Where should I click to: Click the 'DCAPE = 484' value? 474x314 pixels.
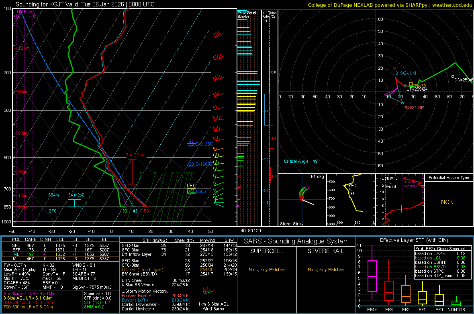pos(16,283)
